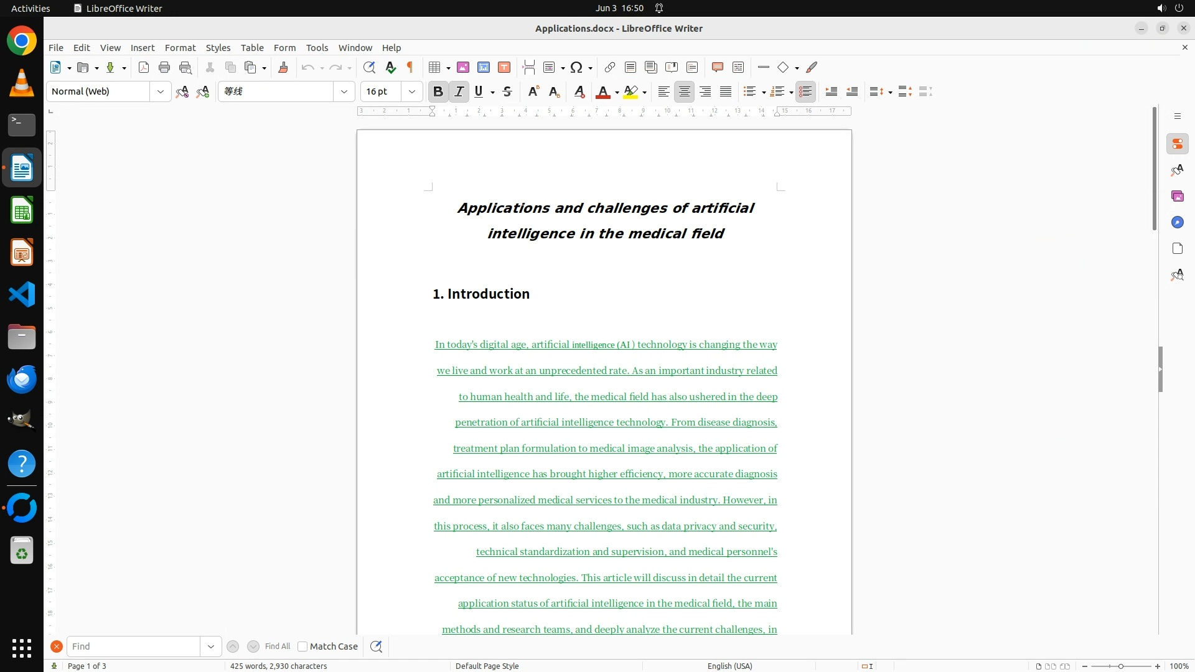Click the zoom slider in status bar
1195x672 pixels.
(1120, 666)
